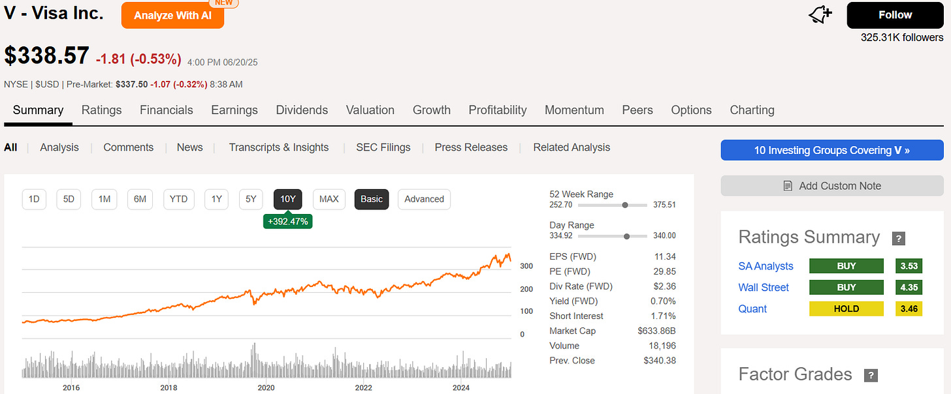
Task: Click the 52 Week Range slider marker
Action: 625,205
